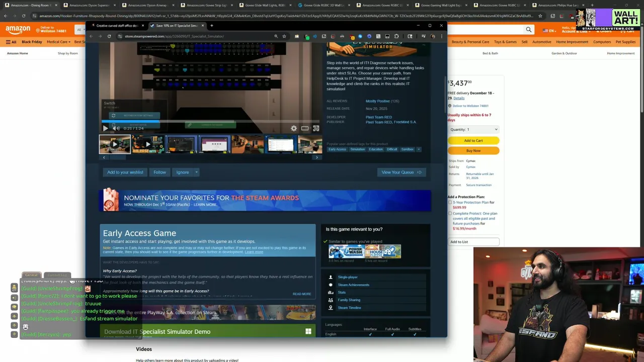Check the 3-Year Protection Plan box
The image size is (644, 362).
(450, 202)
